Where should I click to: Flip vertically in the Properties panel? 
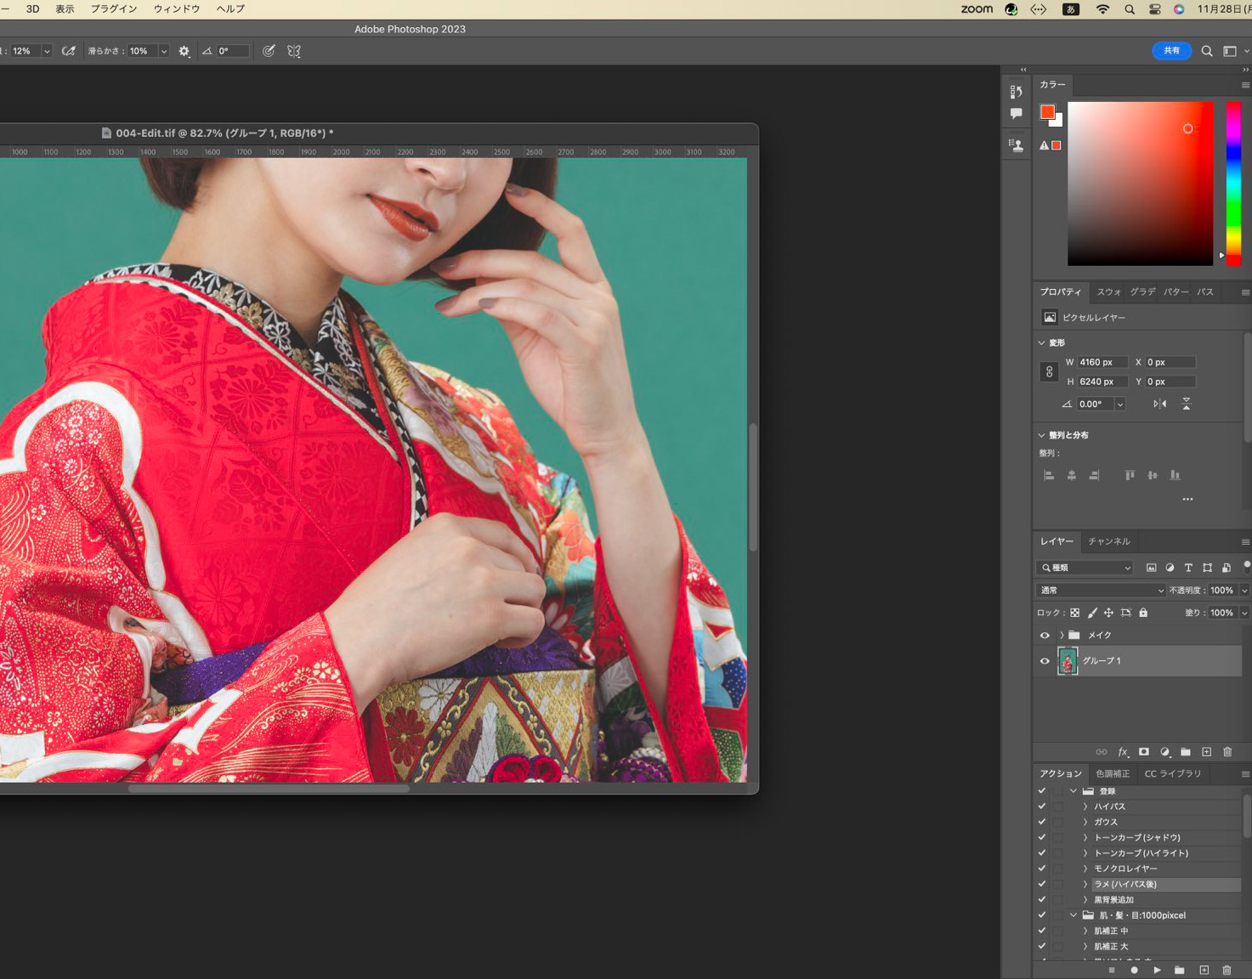click(x=1187, y=404)
